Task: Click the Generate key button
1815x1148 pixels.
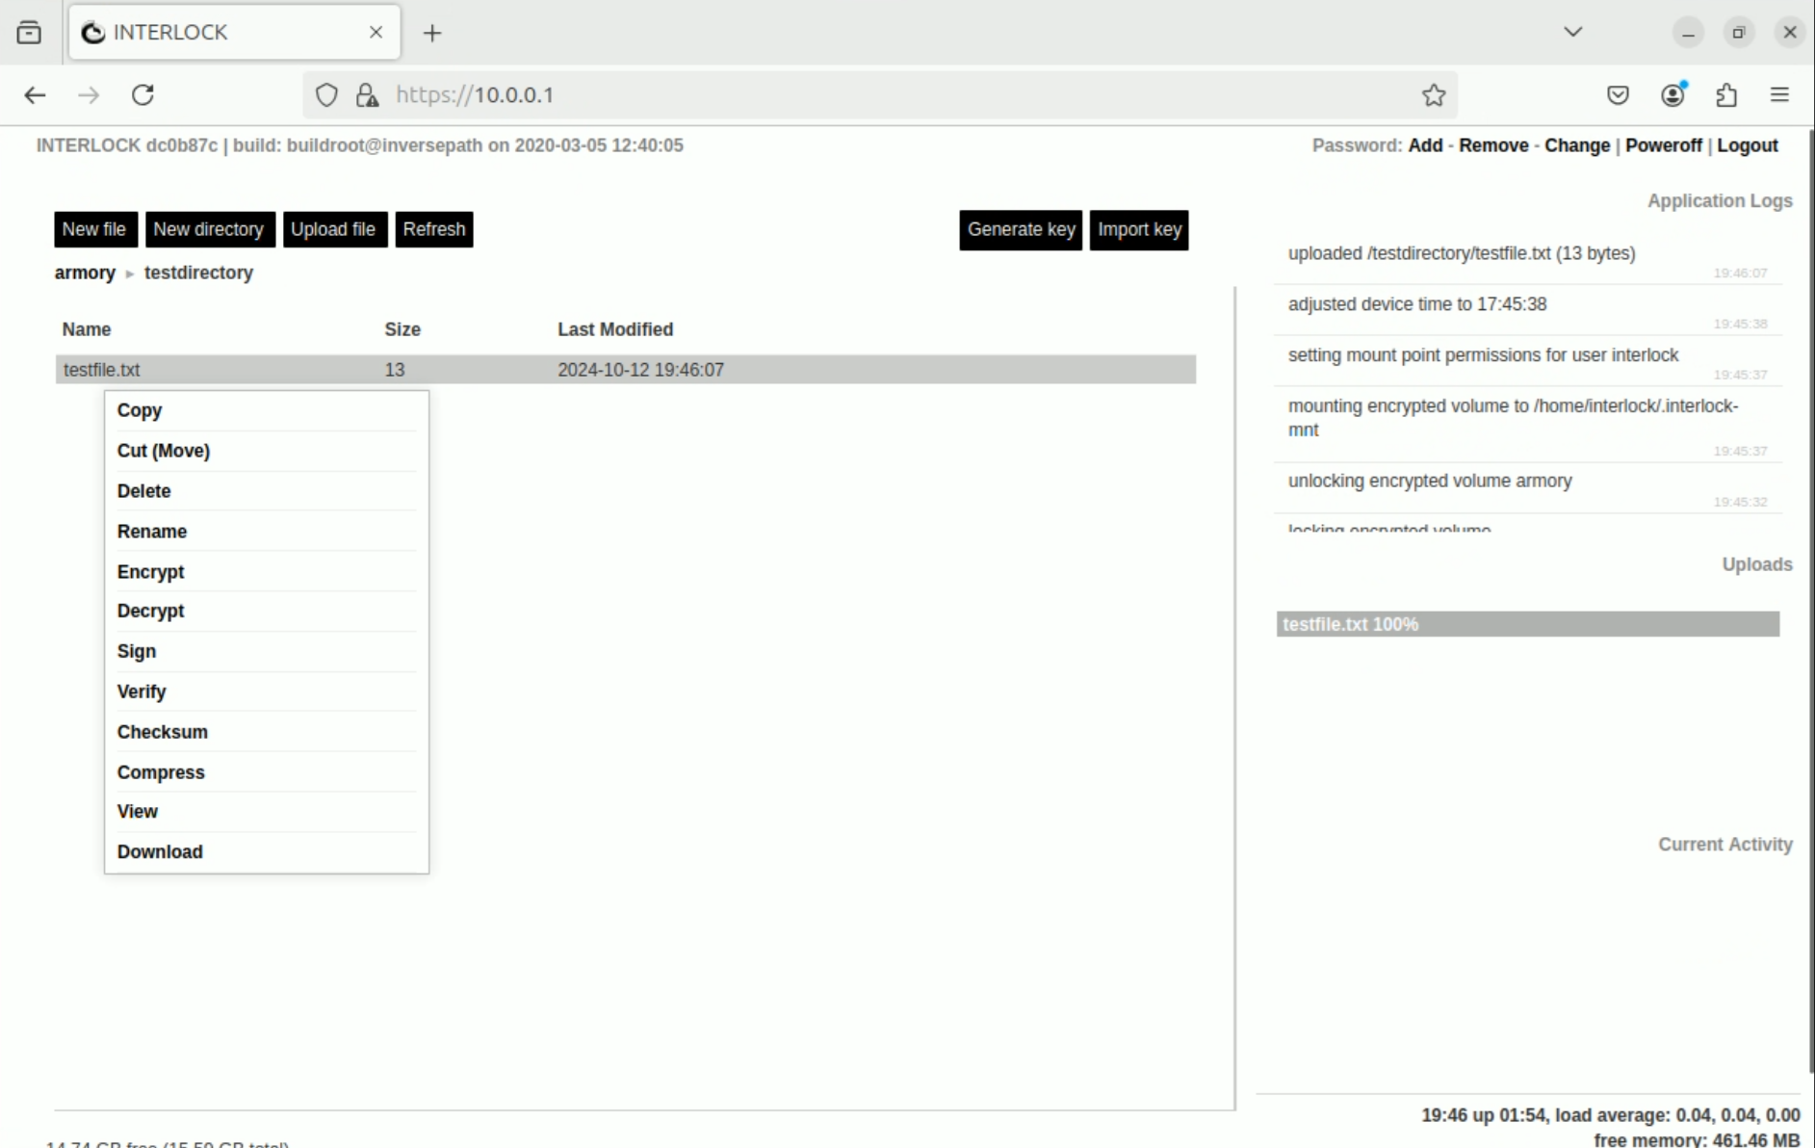Action: 1021,229
